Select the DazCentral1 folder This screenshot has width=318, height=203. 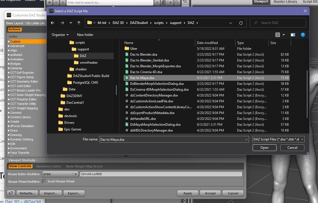point(72,103)
